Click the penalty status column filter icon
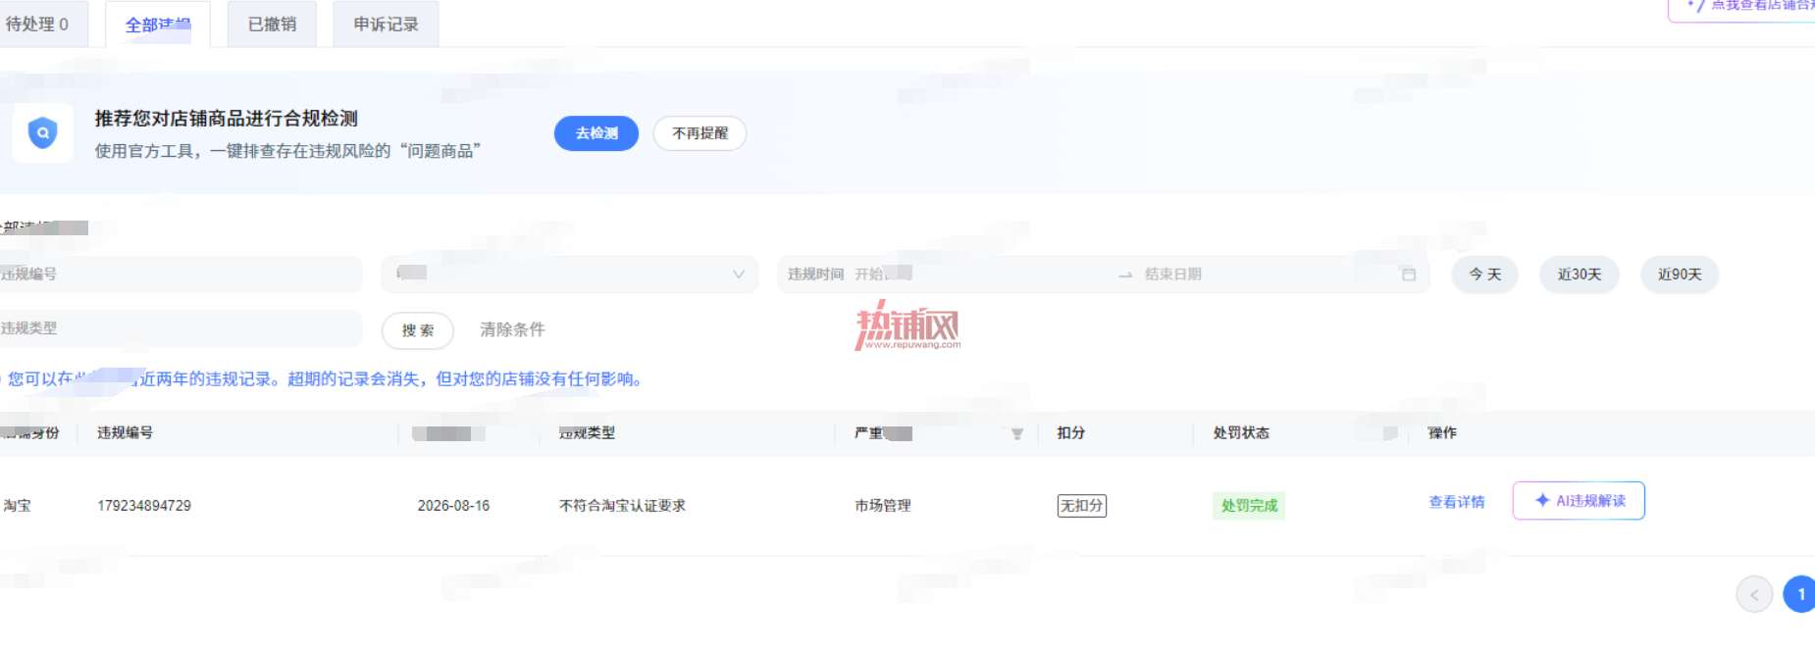This screenshot has height=650, width=1815. (x=1390, y=433)
